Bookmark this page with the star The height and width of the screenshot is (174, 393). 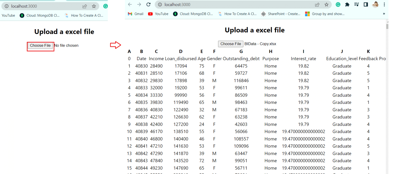tap(326, 4)
